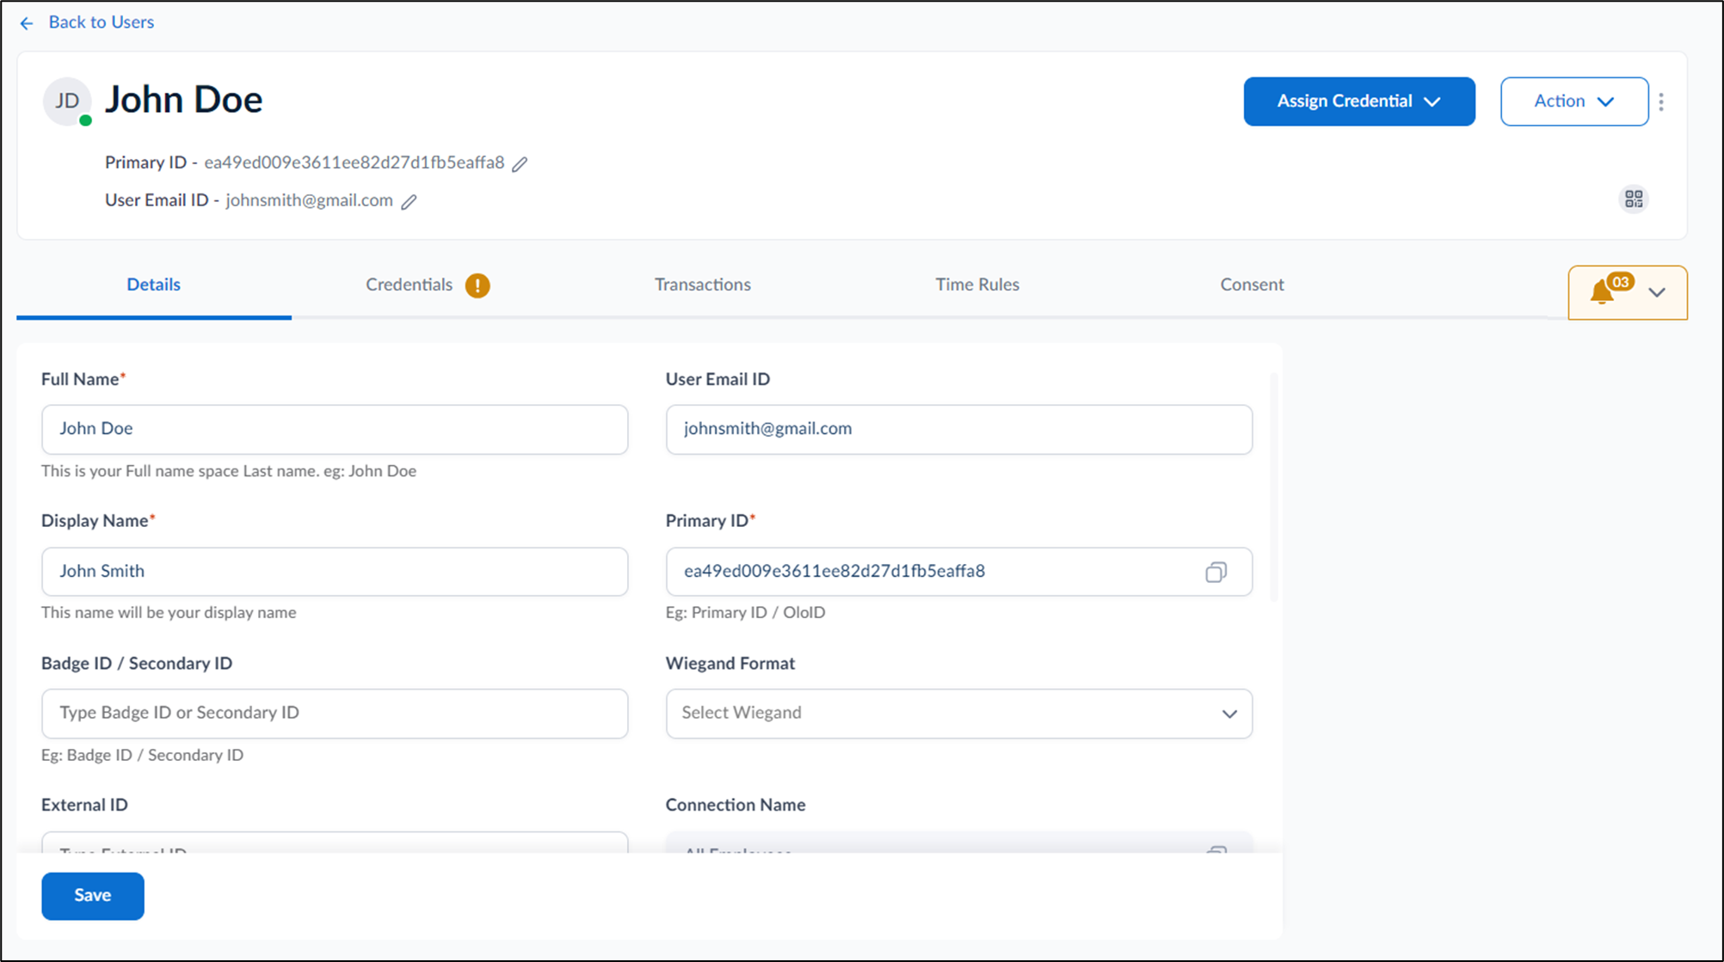Click the hint 'Eg: Primary ID / OloID'
1724x962 pixels.
[745, 613]
